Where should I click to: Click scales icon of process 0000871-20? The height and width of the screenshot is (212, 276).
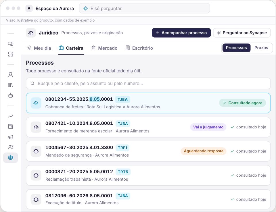coord(36,176)
